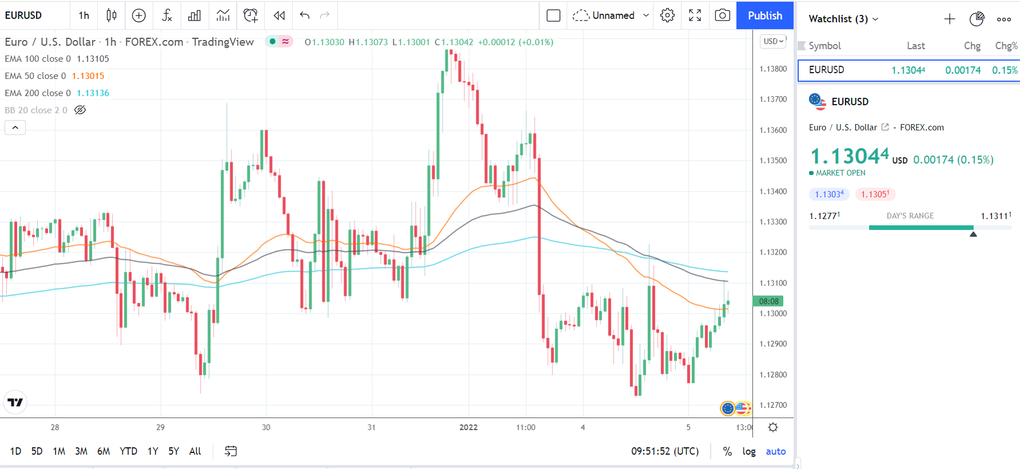Screen dimensions: 1020x469
Task: Open the financials bar chart icon
Action: pyautogui.click(x=194, y=15)
